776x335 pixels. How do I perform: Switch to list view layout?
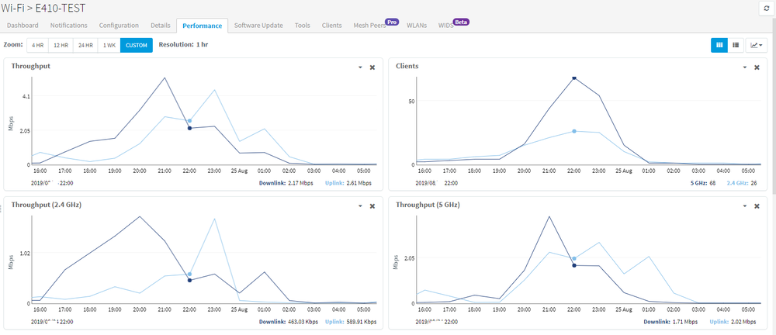point(736,45)
